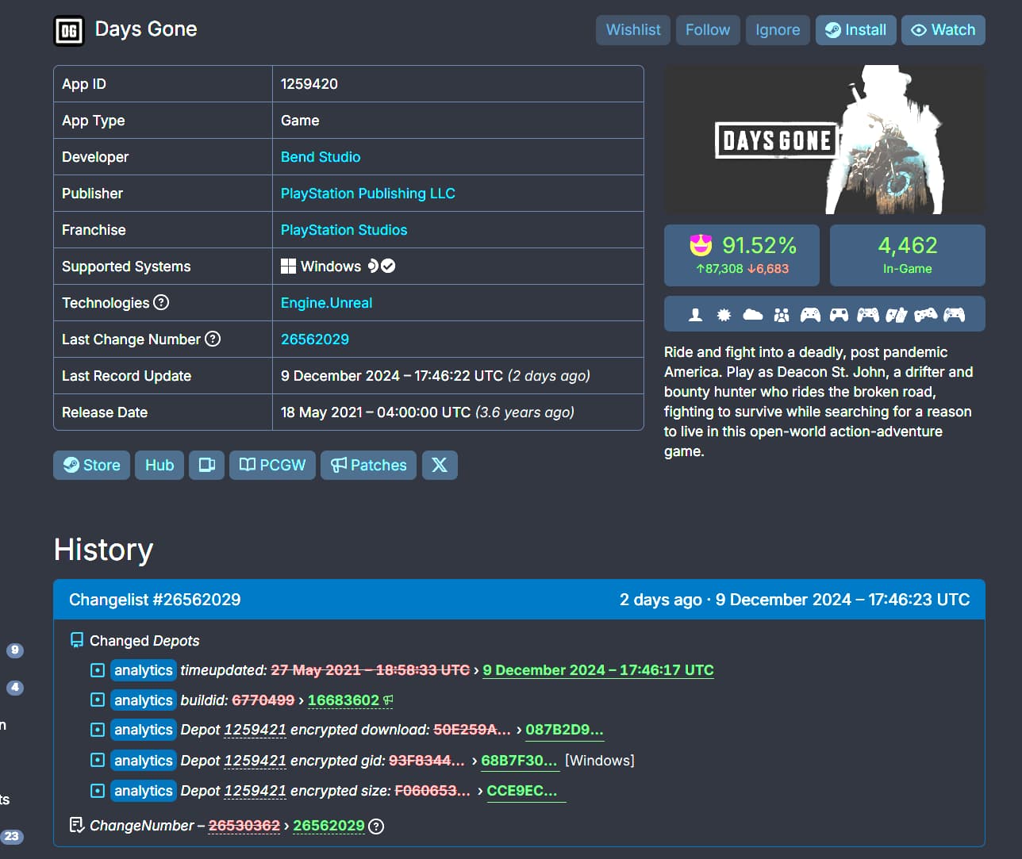Click the 4,462 In-Game counter box
1022x859 pixels.
click(908, 255)
